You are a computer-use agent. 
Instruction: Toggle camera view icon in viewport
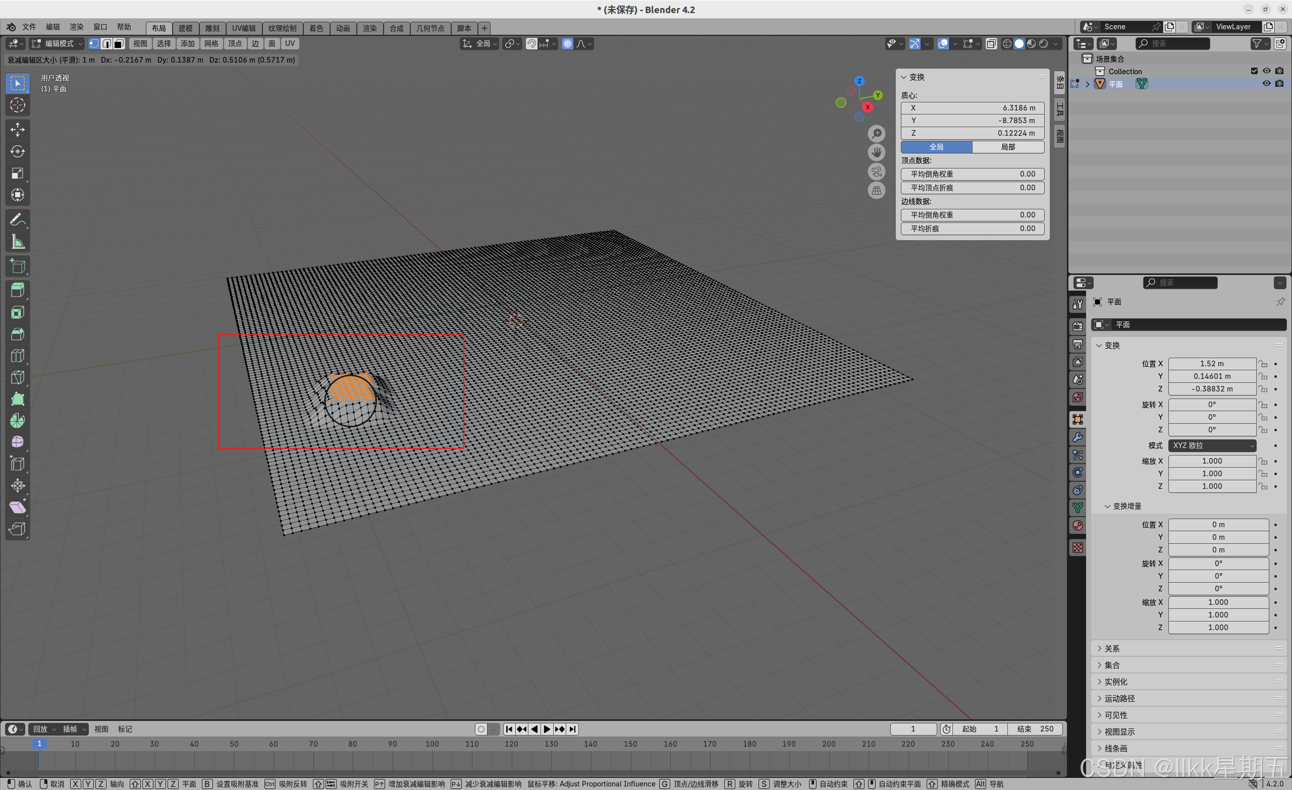coord(876,172)
